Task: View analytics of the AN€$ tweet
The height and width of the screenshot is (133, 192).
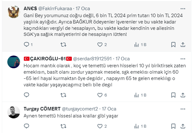Action: tap(137, 45)
